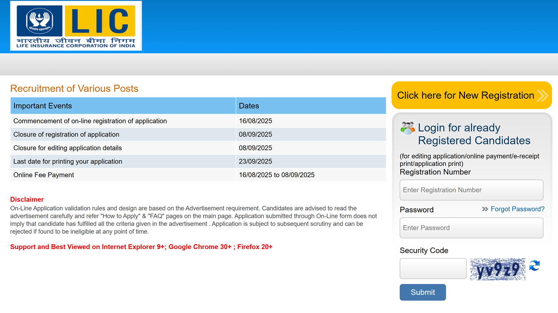558x313 pixels.
Task: Click the Important Events column header
Action: pos(123,106)
